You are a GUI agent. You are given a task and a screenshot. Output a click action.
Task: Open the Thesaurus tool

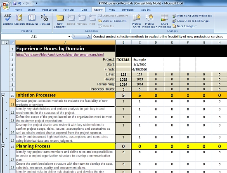[32, 20]
